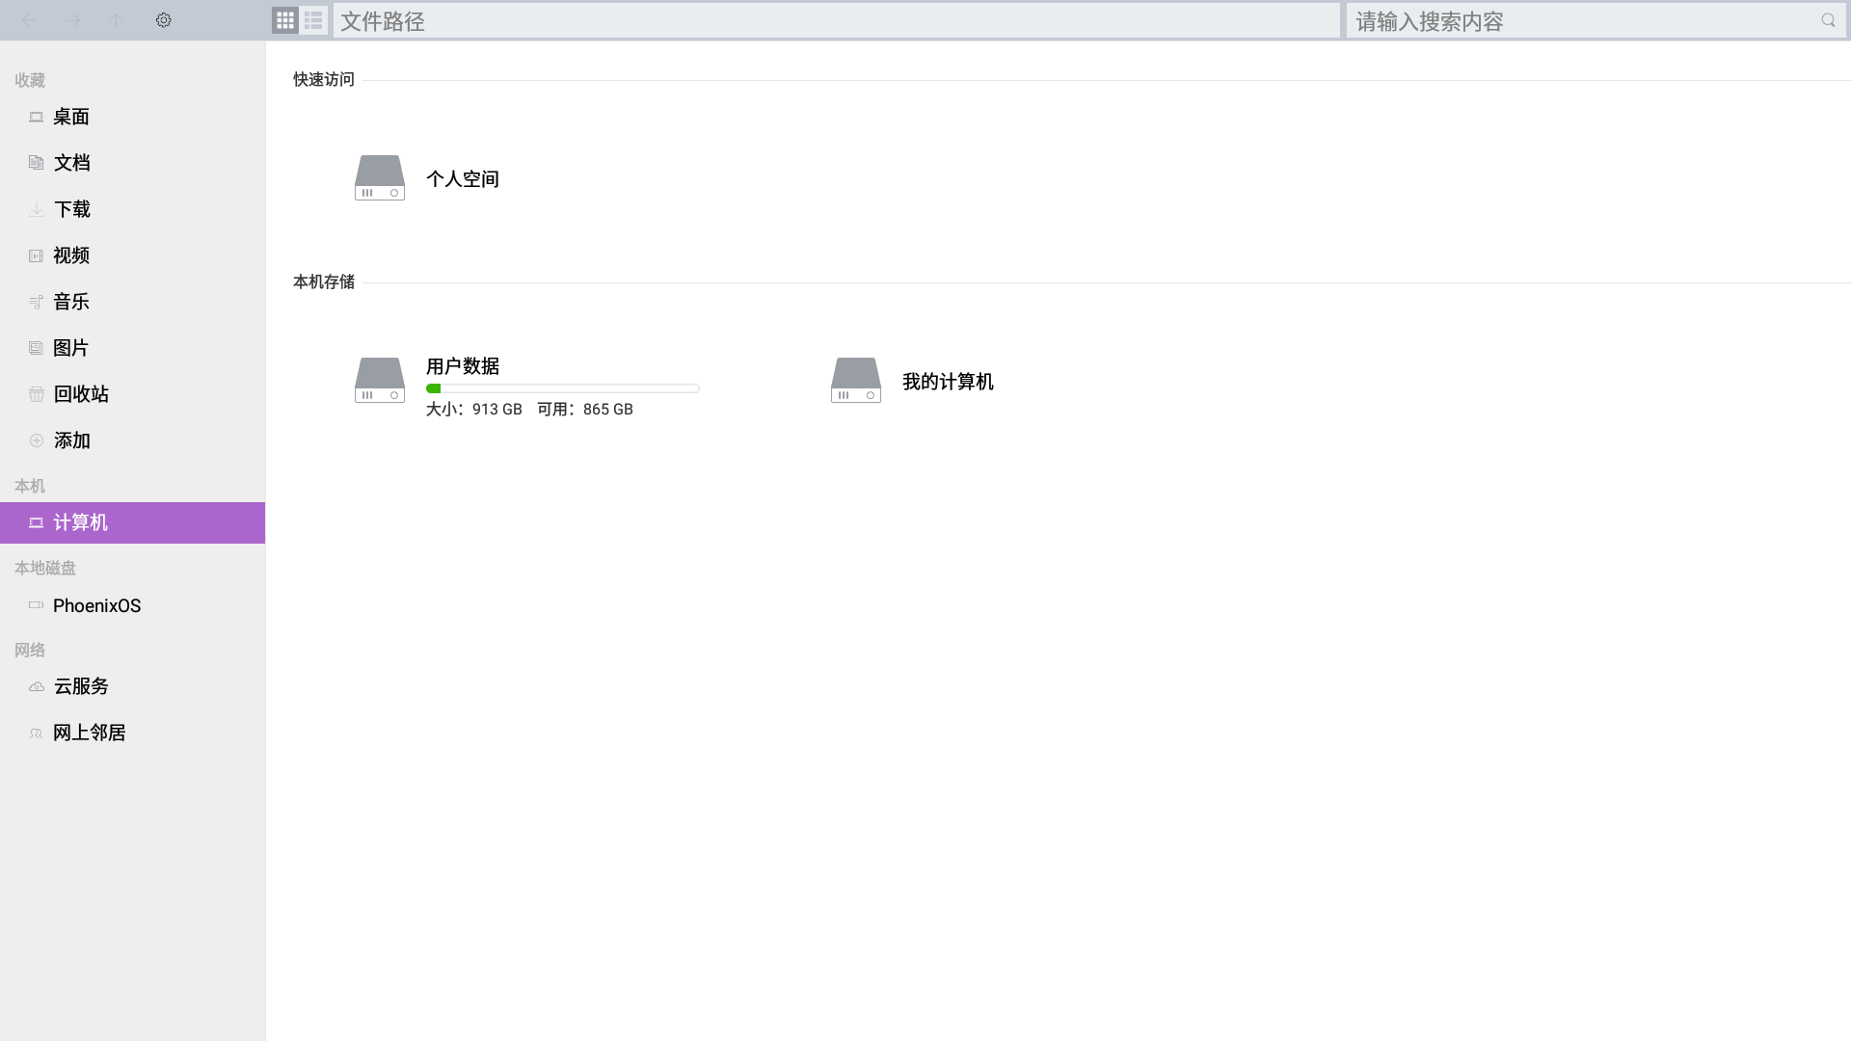Click the 可用: 865 GB text
The width and height of the screenshot is (1851, 1041).
585,410
